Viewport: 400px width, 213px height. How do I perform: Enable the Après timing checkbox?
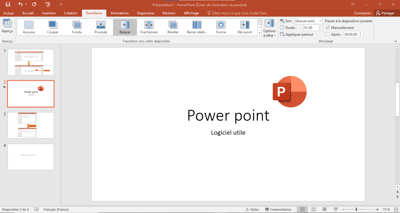pyautogui.click(x=328, y=34)
